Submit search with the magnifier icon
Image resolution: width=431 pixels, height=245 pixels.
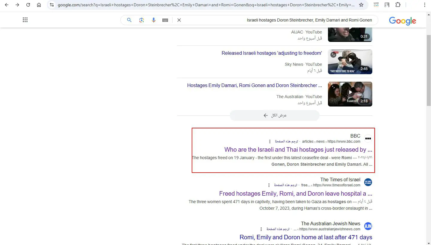pyautogui.click(x=129, y=20)
